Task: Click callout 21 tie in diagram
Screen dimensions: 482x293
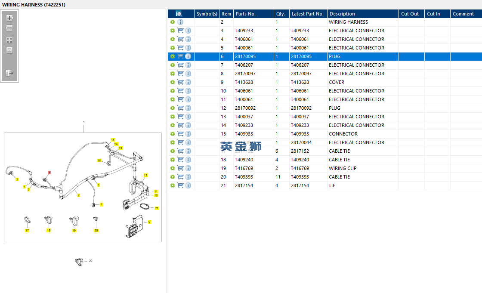Action: click(157, 208)
